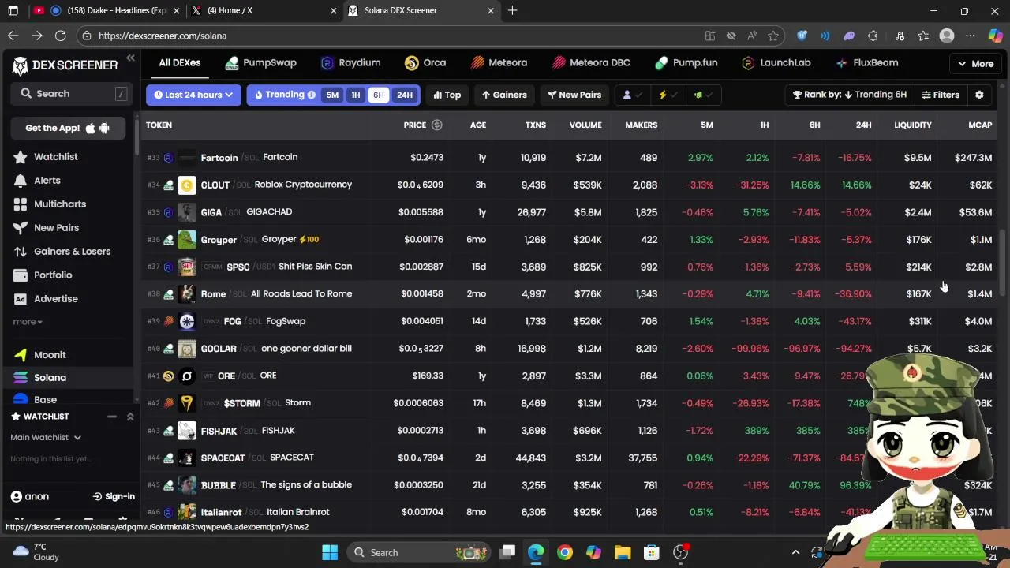The image size is (1010, 568).
Task: Click the Top button
Action: pyautogui.click(x=447, y=95)
